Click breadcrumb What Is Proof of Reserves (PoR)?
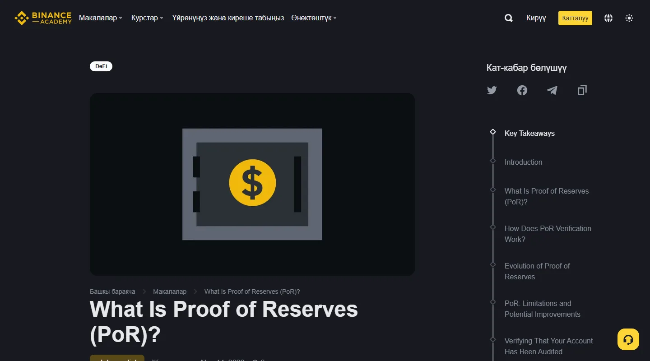The image size is (650, 361). coord(252,292)
